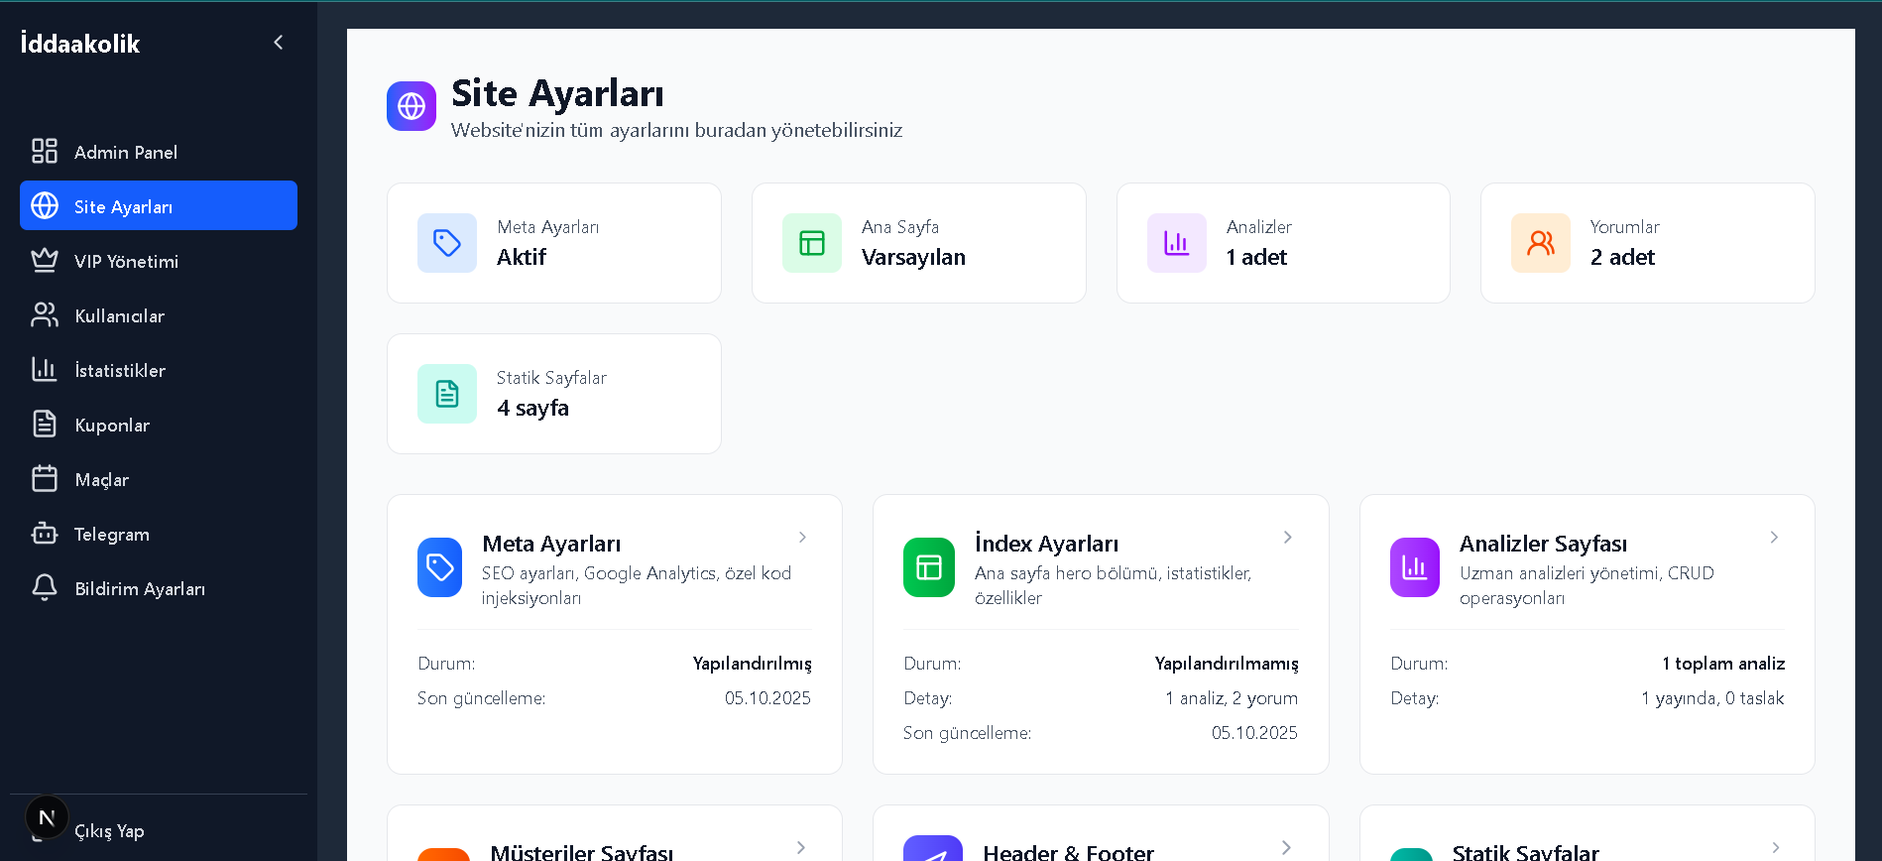This screenshot has width=1882, height=861.
Task: Click the purple chart icon in Analizler stat
Action: [x=1177, y=243]
